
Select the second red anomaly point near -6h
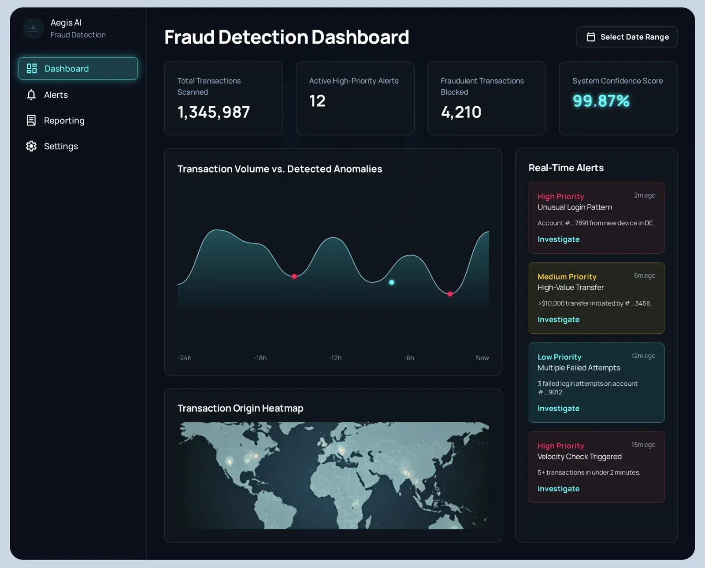pyautogui.click(x=450, y=294)
